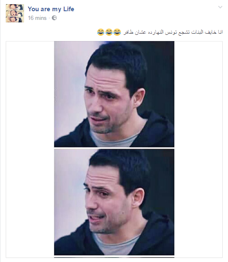The height and width of the screenshot is (262, 228).
Task: Open the top photo of the man
Action: coord(114,94)
